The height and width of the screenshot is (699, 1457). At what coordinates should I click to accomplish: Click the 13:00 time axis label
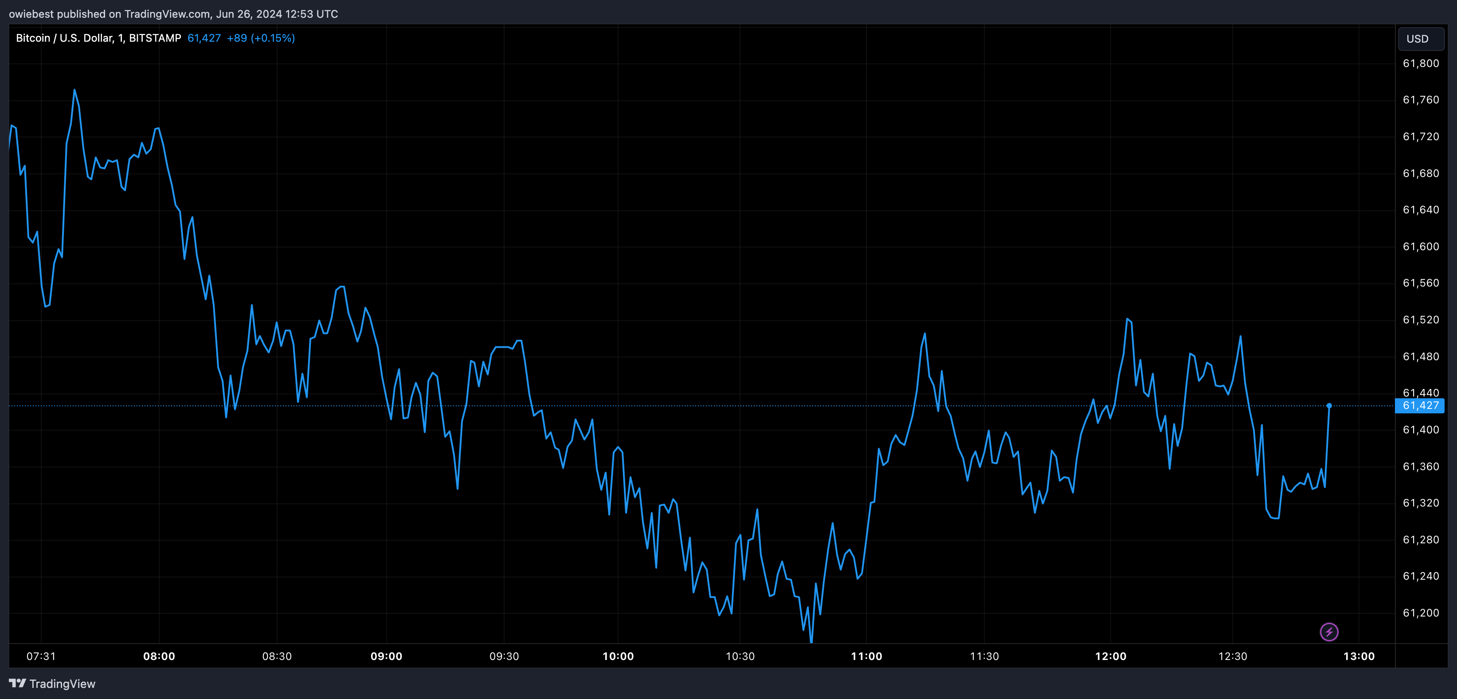(1359, 656)
